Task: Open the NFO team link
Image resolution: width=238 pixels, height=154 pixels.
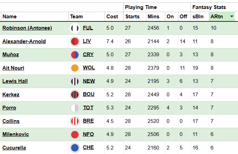Action: pos(88,134)
